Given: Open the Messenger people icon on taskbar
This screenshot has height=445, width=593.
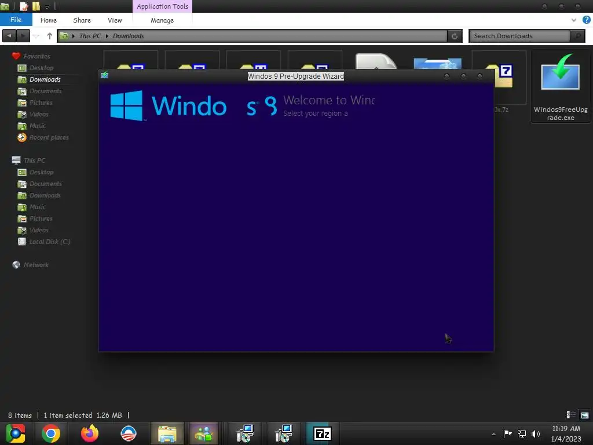Looking at the screenshot, I should 204,433.
